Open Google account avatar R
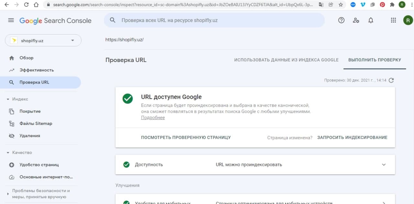This screenshot has height=204, width=414. point(408,20)
